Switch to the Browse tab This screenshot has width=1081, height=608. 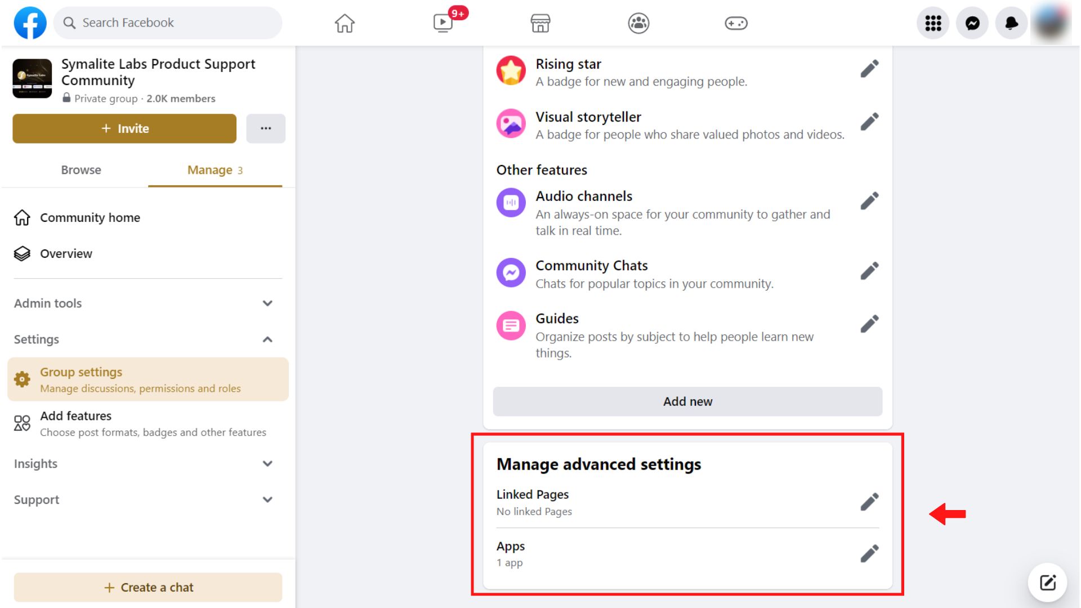click(81, 169)
